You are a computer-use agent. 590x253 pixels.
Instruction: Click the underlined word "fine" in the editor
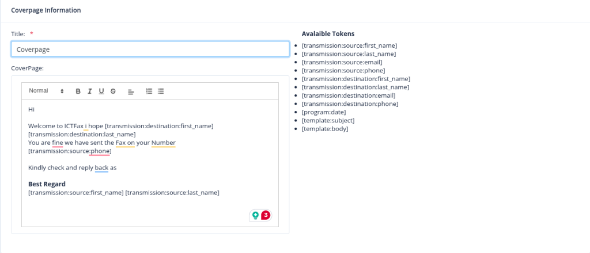tap(57, 143)
